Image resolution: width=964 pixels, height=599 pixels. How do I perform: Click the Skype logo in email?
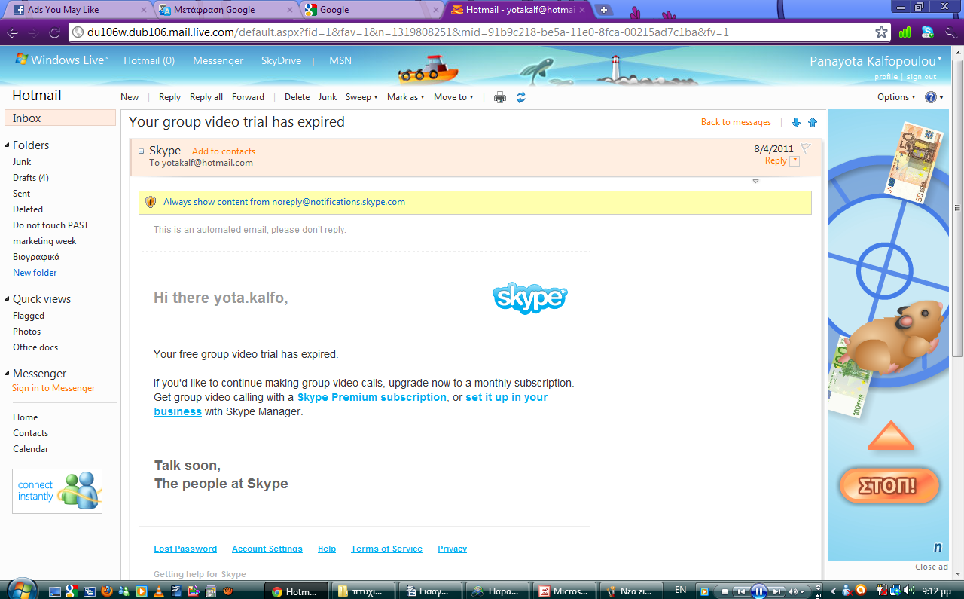(x=530, y=298)
